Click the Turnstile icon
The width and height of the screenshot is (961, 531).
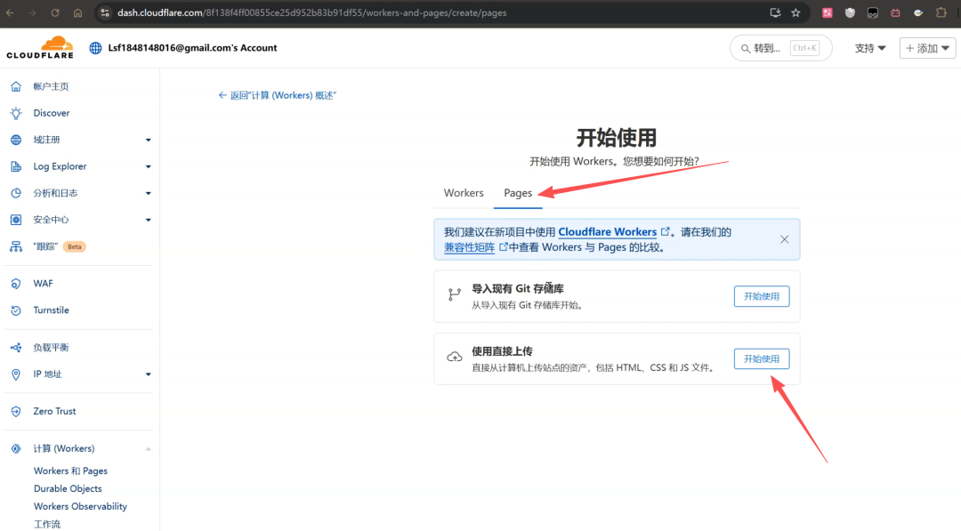(16, 310)
